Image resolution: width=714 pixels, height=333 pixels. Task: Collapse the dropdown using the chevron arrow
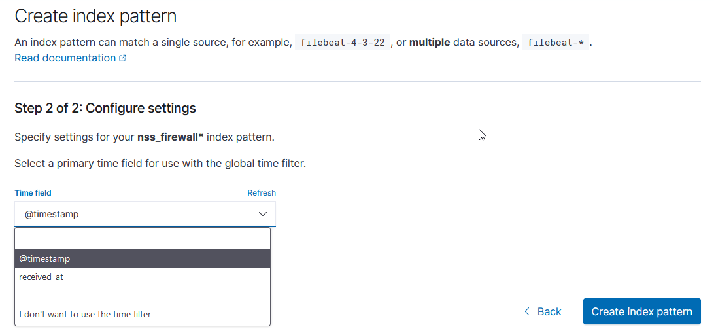tap(263, 214)
